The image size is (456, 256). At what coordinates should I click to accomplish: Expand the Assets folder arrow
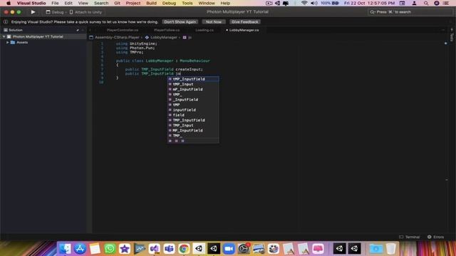point(8,43)
